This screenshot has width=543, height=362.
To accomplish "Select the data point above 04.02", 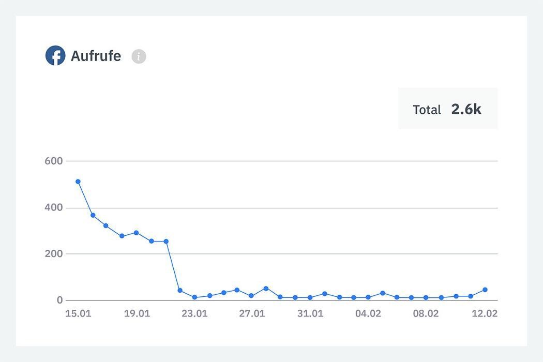I will pos(368,297).
